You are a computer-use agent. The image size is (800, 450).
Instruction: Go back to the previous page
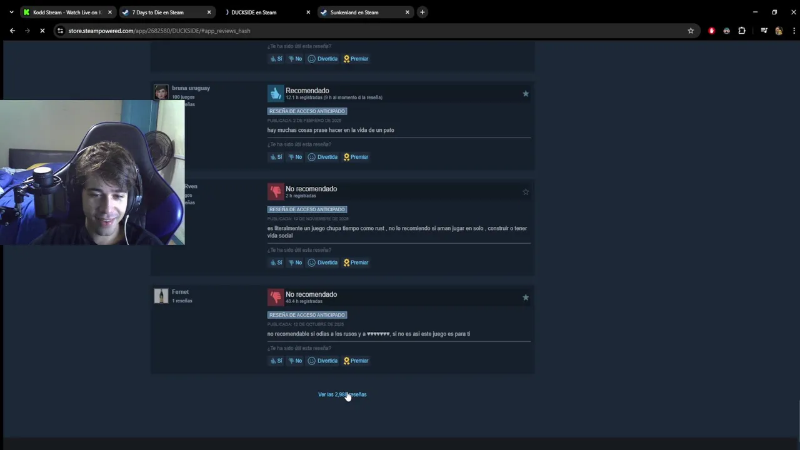click(x=12, y=31)
